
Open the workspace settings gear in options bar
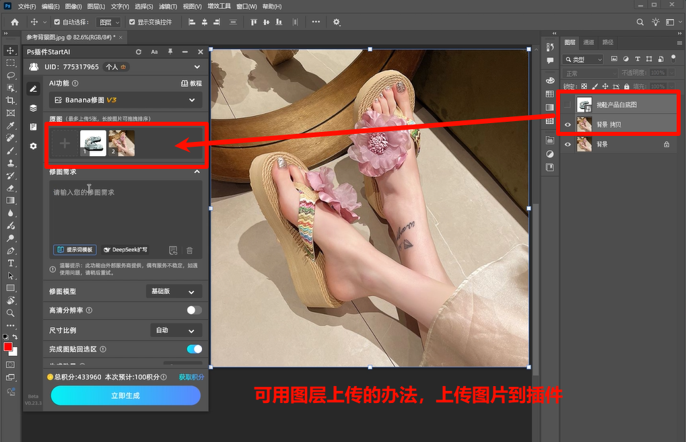pos(335,22)
